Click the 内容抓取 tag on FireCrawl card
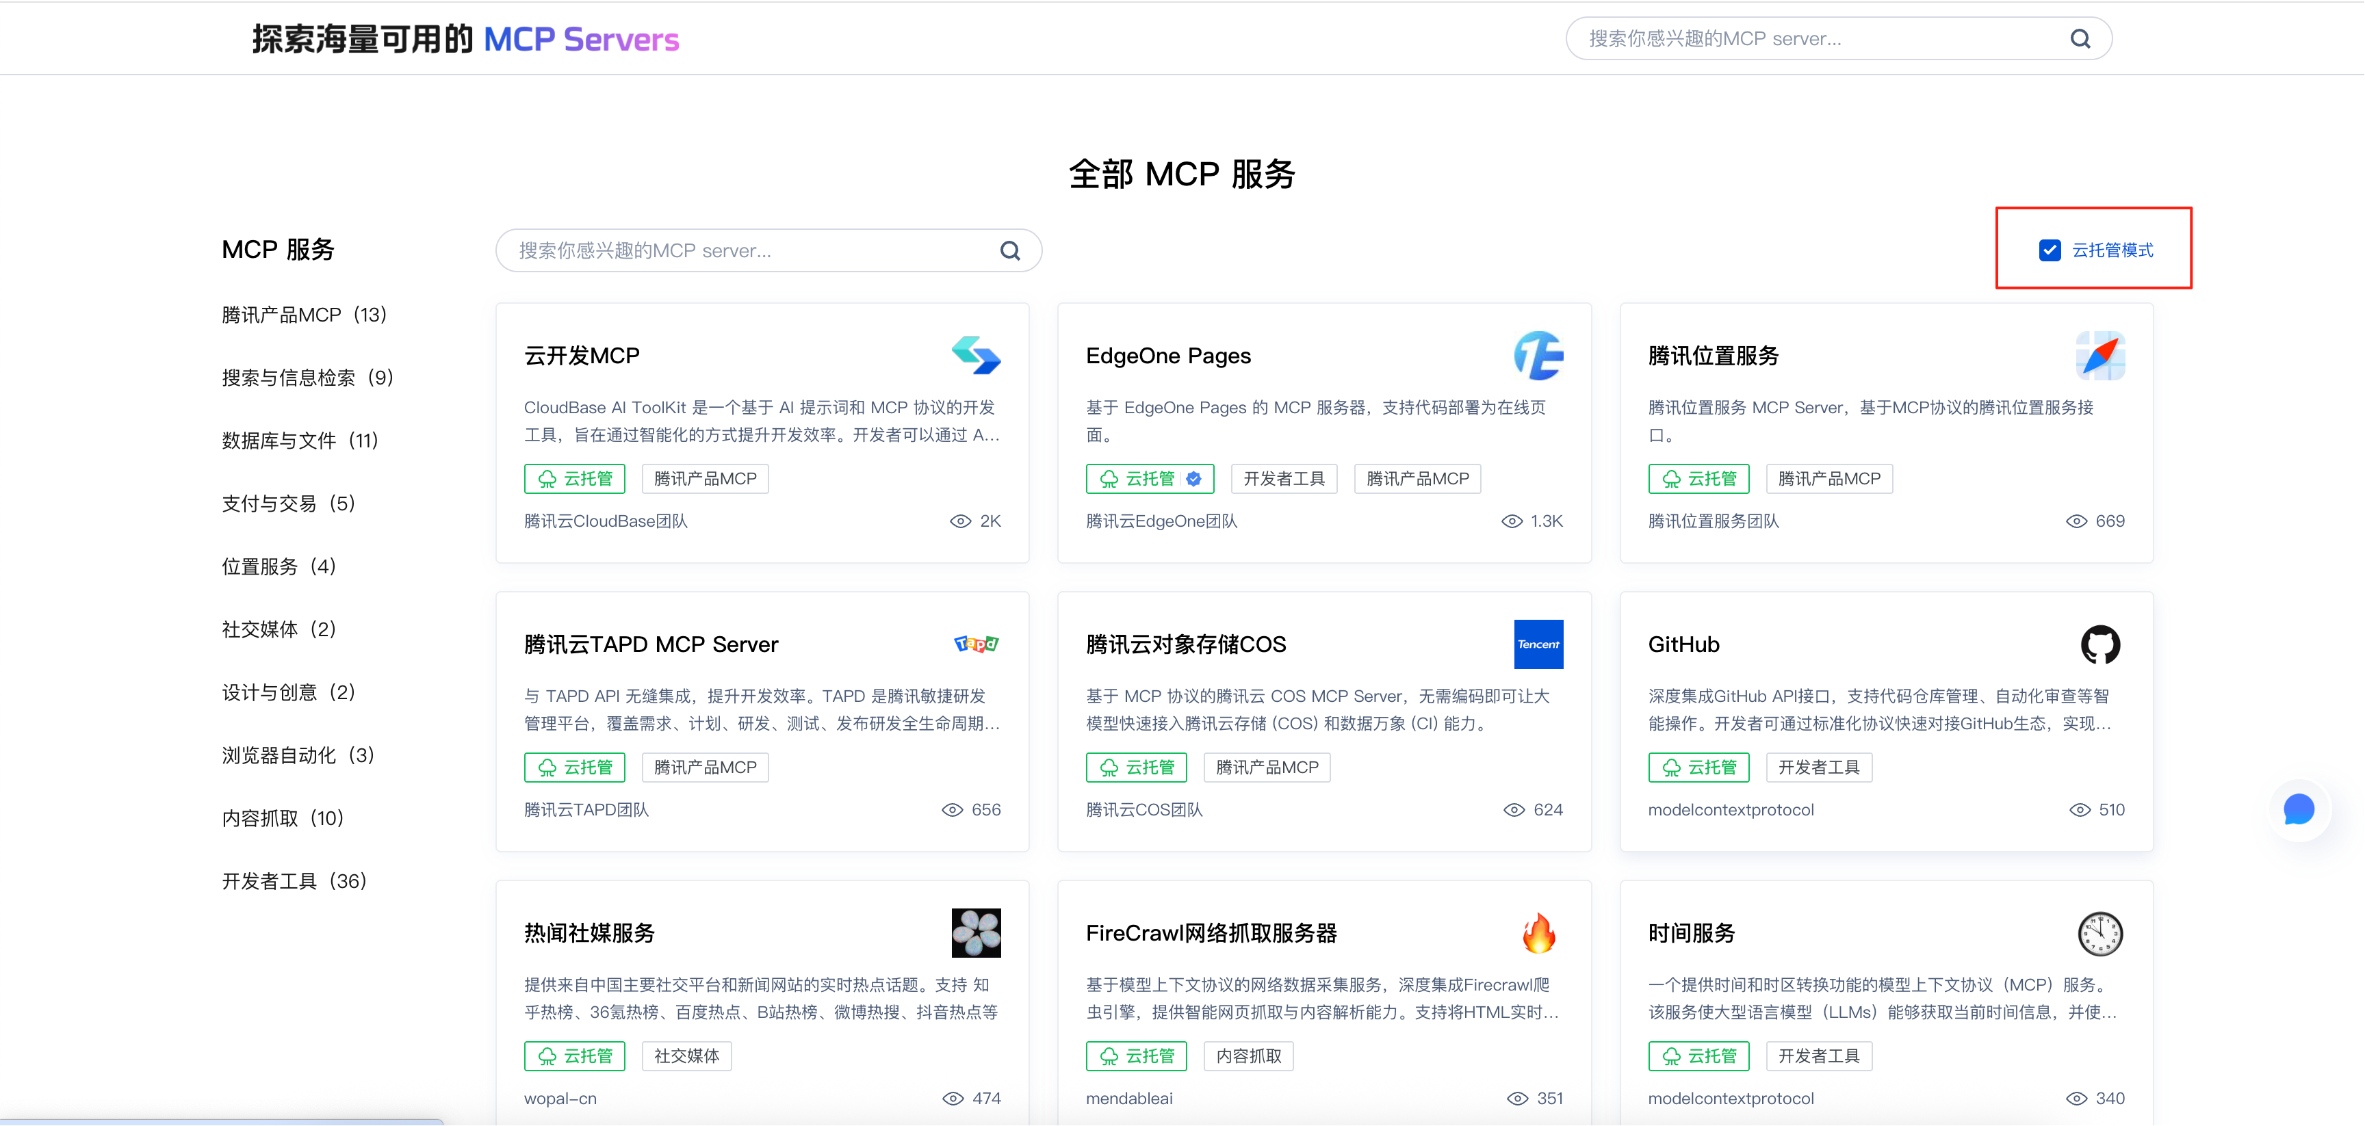This screenshot has width=2365, height=1126. (1248, 1056)
